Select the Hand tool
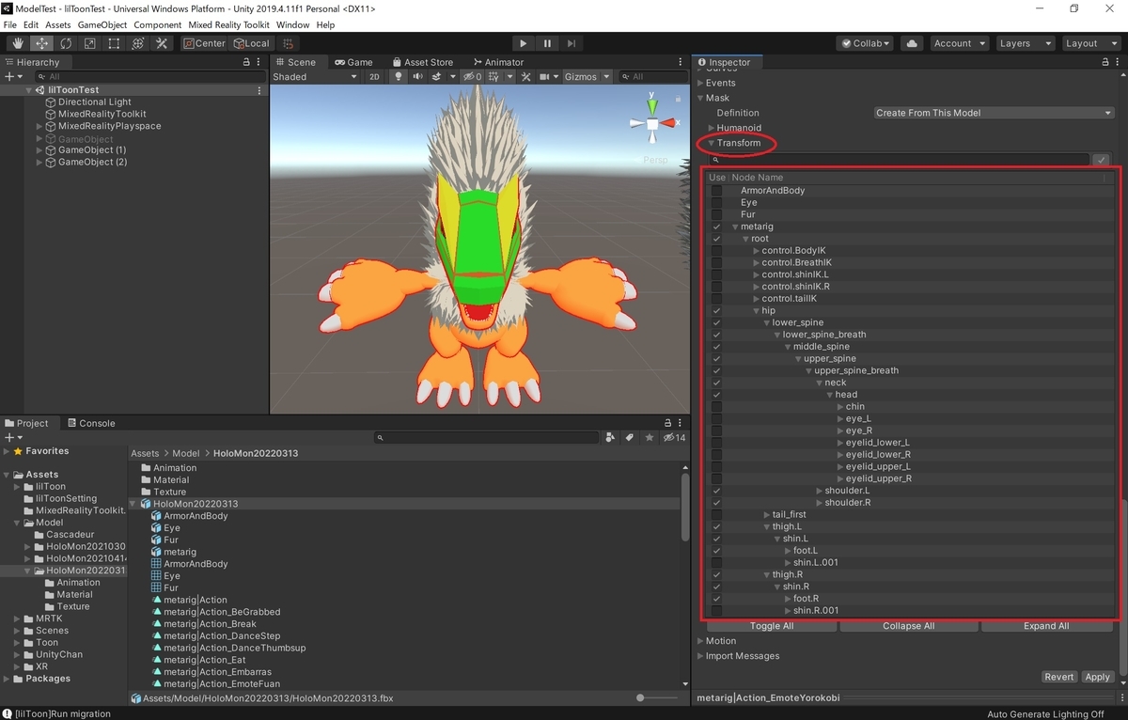1128x720 pixels. point(18,43)
